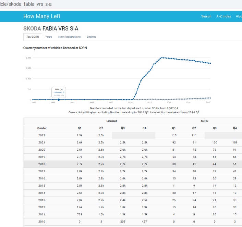Viewport: 242px width, 227px height.
Task: Click the last licensed data point in 2022
Action: (210, 63)
